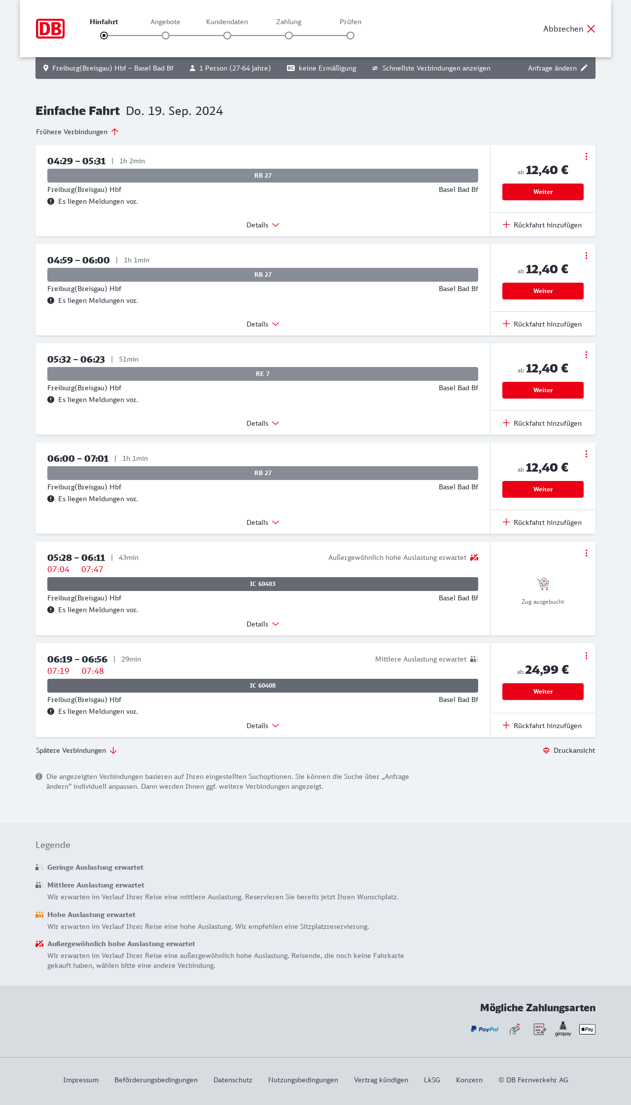Click the DB logo
Viewport: 631px width, 1105px height.
50,29
